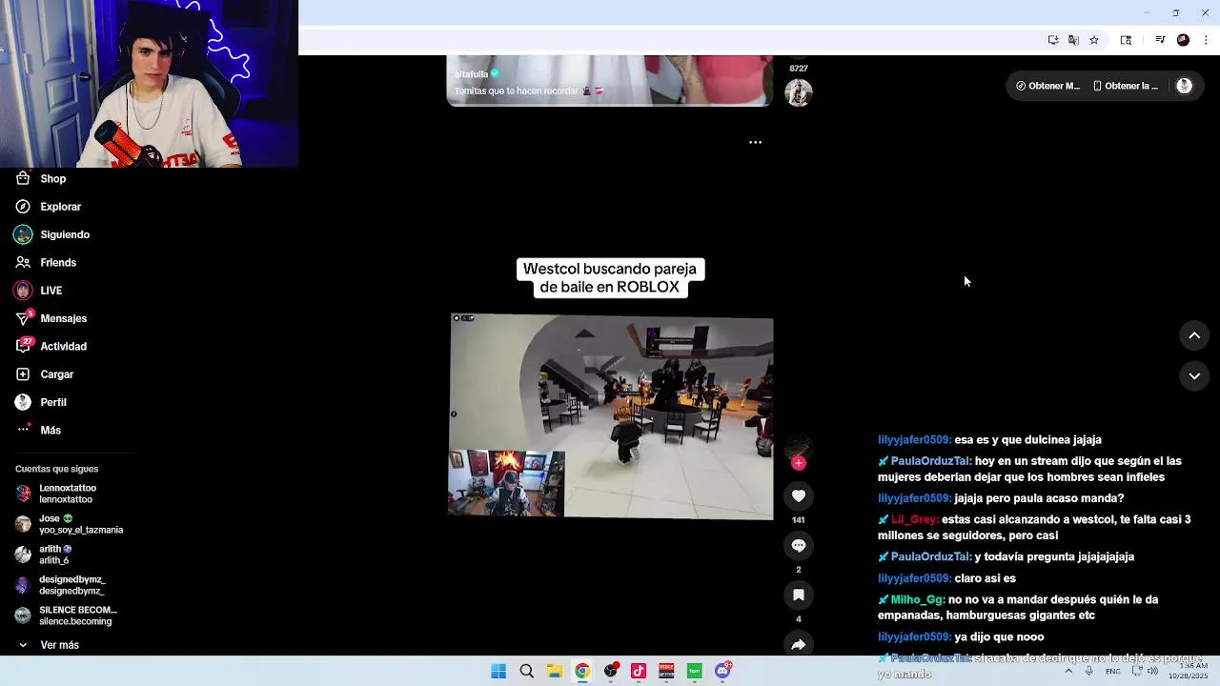Open Google Lens search icon in toolbar
The image size is (1220, 686).
[x=1126, y=40]
